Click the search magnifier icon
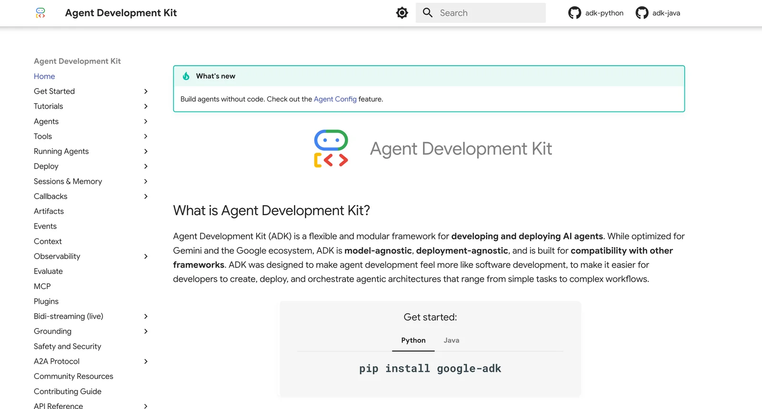The height and width of the screenshot is (409, 762). [x=428, y=13]
